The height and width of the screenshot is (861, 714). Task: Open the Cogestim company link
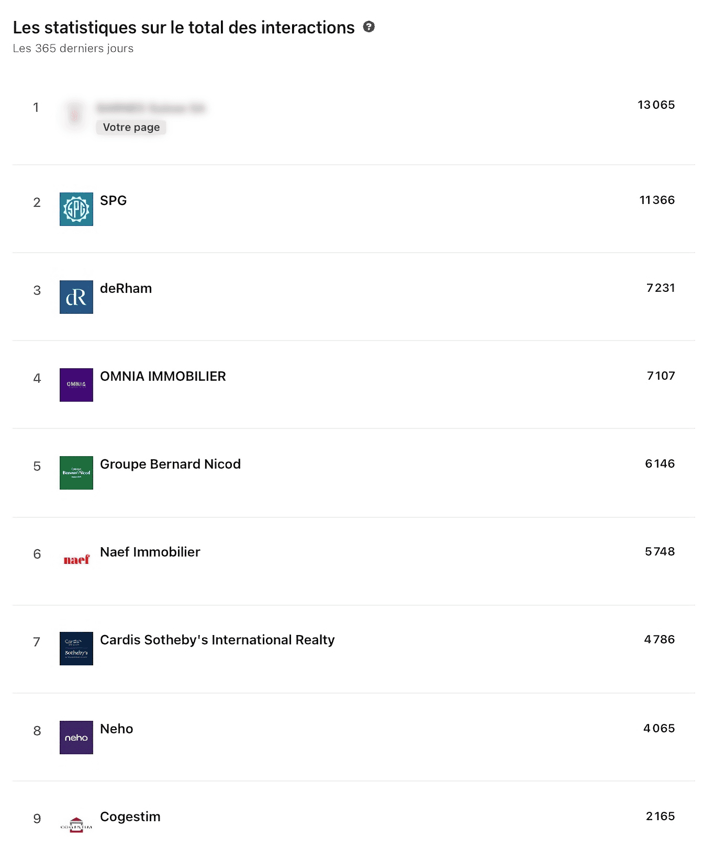pos(130,817)
